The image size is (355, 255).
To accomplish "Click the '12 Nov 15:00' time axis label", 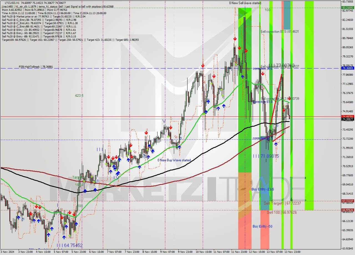I will point(257,252).
